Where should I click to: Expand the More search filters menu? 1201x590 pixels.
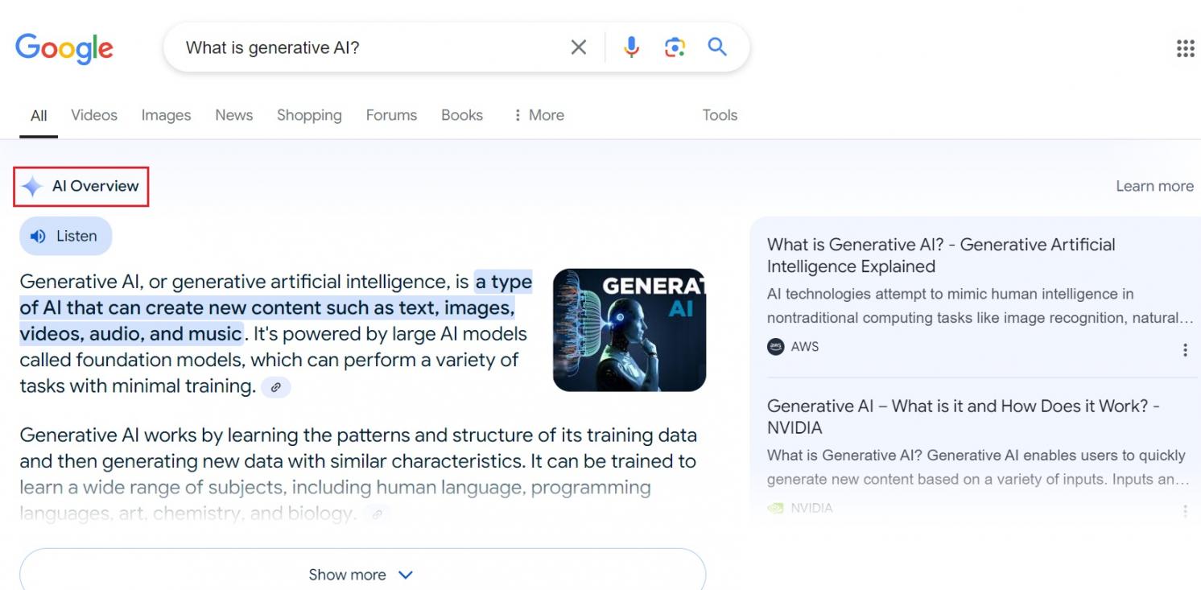(x=539, y=115)
